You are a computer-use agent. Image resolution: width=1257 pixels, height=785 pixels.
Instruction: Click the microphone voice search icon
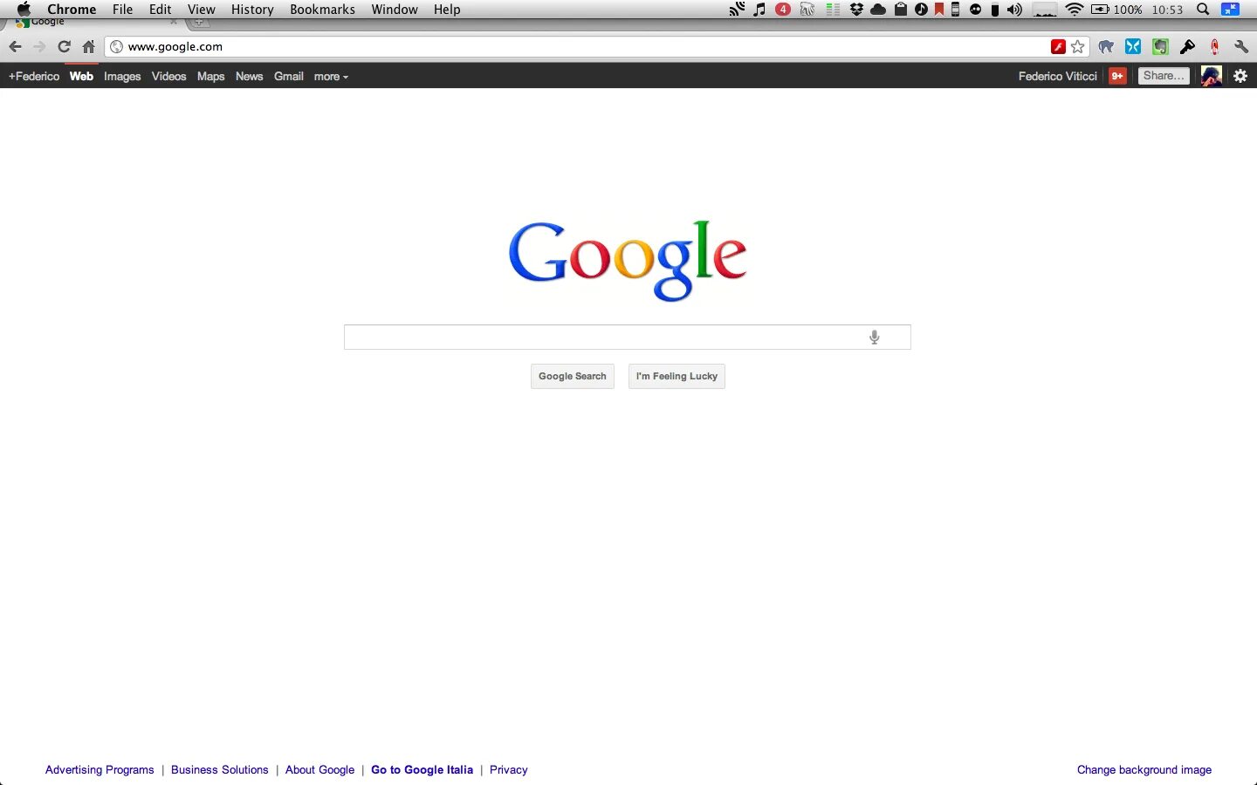875,338
